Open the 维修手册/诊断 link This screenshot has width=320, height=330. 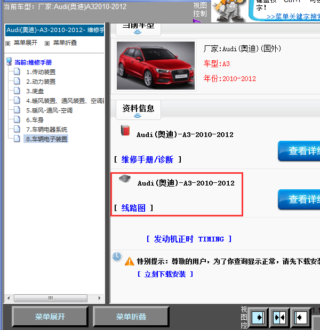(147, 159)
